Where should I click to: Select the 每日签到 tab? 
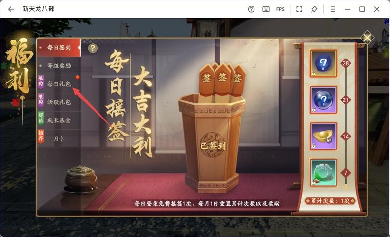[x=59, y=47]
